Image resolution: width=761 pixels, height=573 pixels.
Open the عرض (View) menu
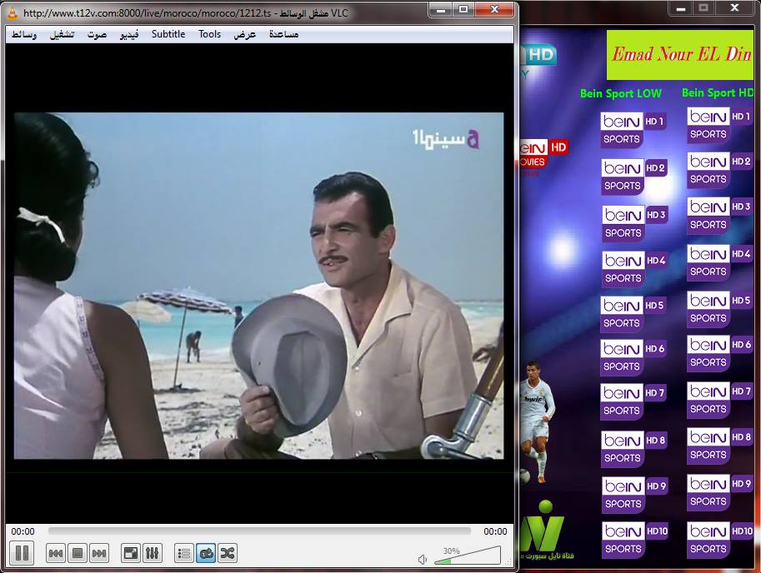pos(244,34)
